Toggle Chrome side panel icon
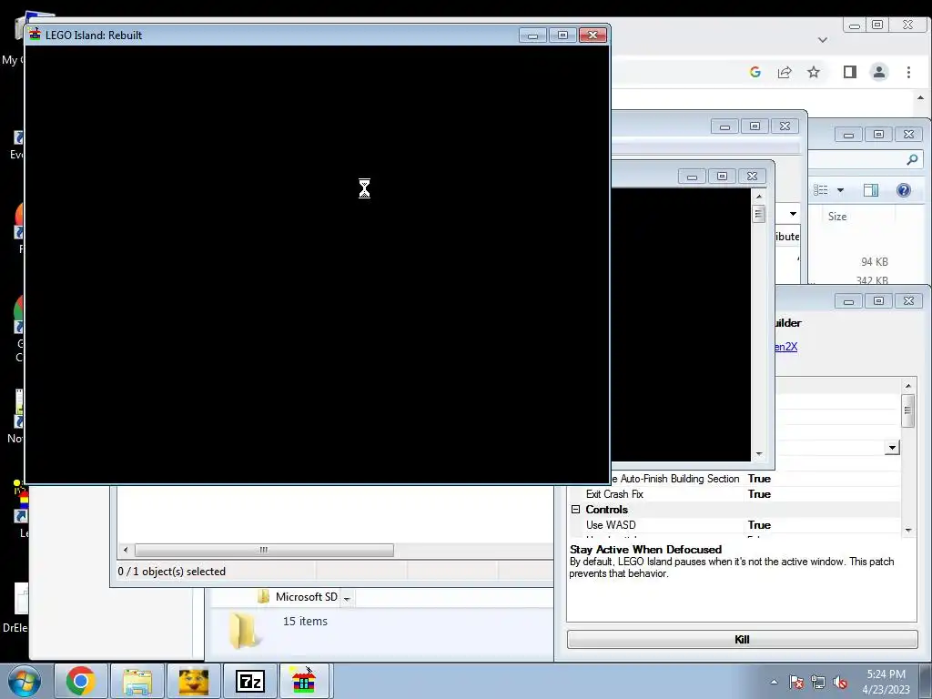932x699 pixels. point(850,72)
